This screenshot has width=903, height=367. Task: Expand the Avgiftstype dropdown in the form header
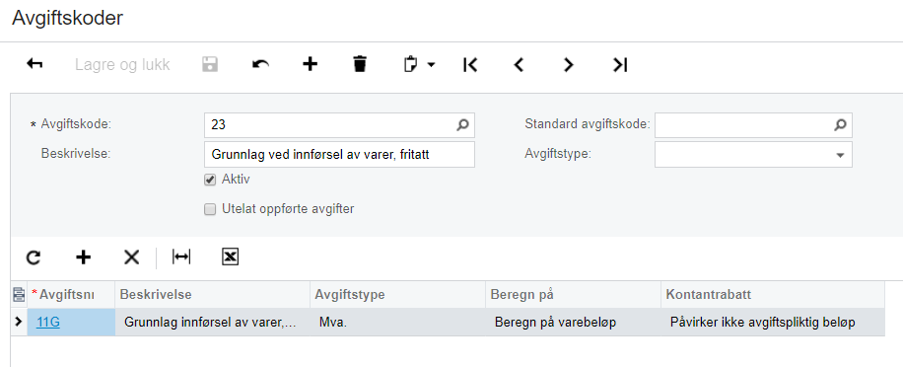coord(840,155)
